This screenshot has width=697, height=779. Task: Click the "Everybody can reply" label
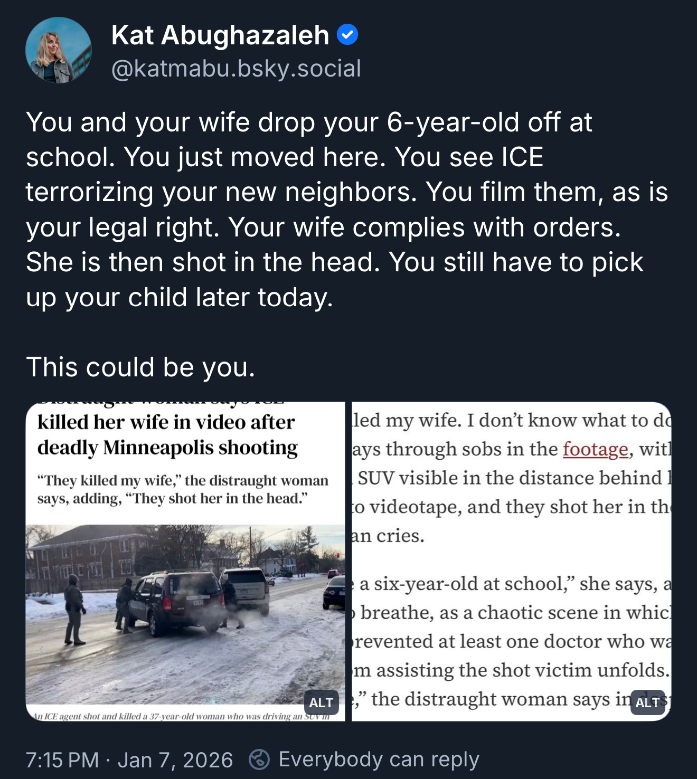[x=379, y=759]
